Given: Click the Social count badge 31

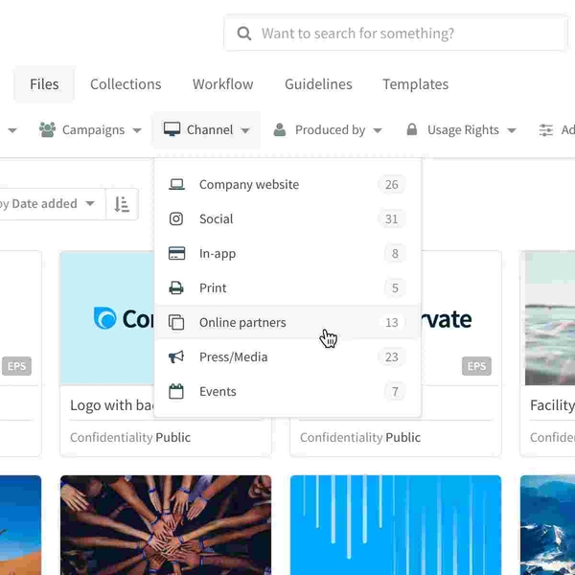Looking at the screenshot, I should (x=392, y=218).
